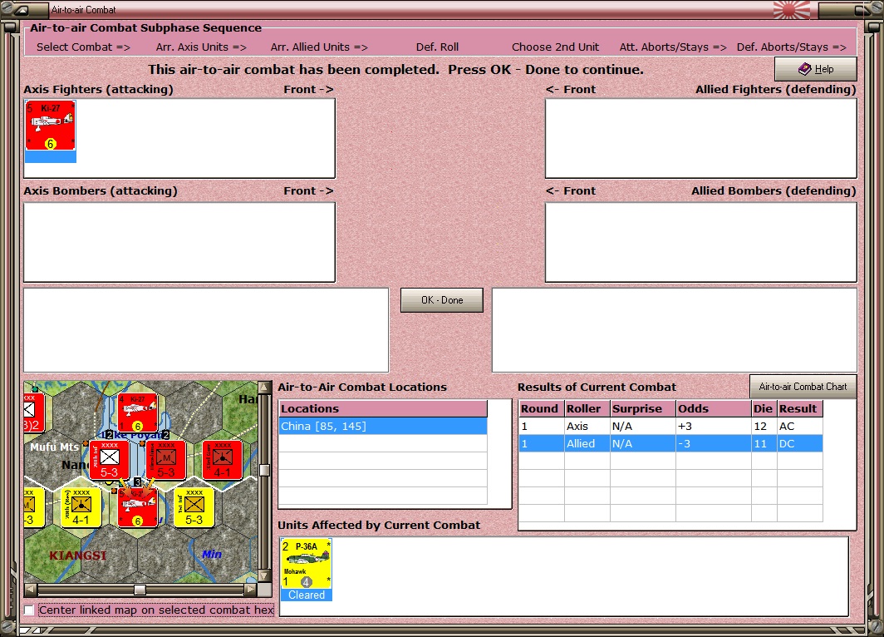Image resolution: width=884 pixels, height=637 pixels.
Task: Click the Odds column header
Action: point(714,408)
